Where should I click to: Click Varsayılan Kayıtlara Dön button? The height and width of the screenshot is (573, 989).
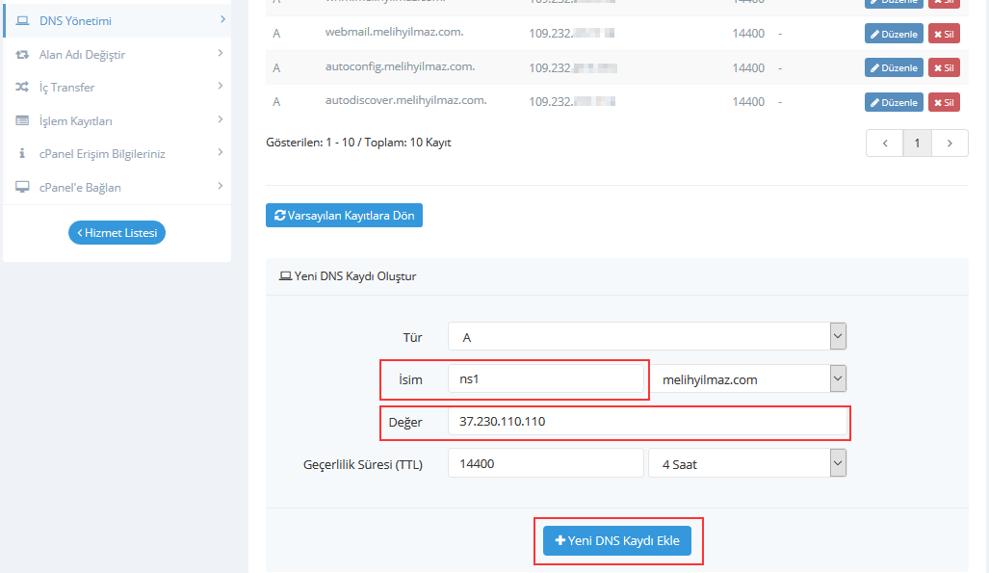click(x=344, y=216)
